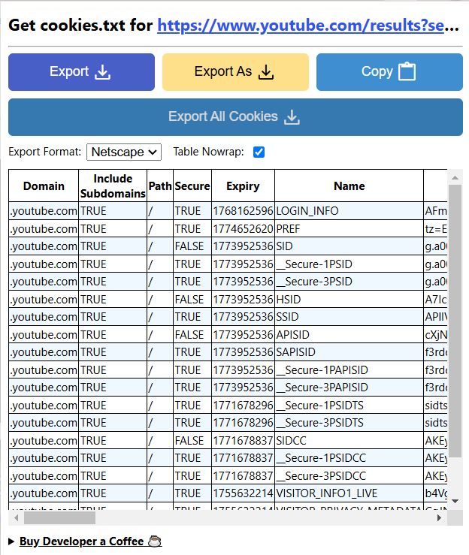Viewport: 469px width, 555px height.
Task: Click the horizontal scrollbar thumb
Action: (x=59, y=518)
